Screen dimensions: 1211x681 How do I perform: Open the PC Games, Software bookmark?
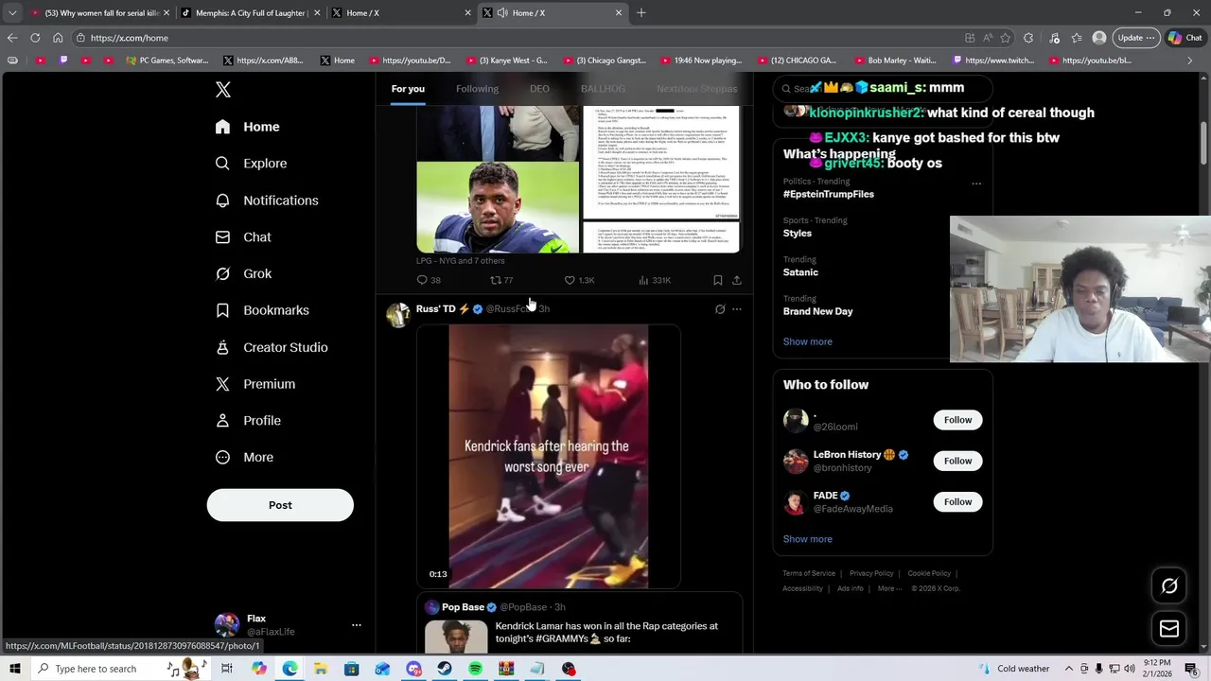point(167,61)
